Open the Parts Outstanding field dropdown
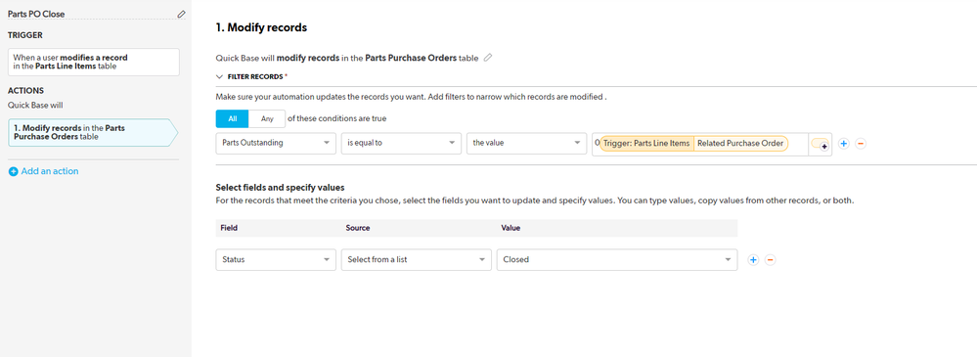 point(276,144)
